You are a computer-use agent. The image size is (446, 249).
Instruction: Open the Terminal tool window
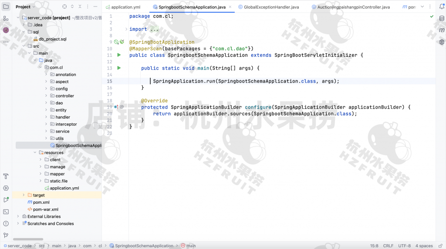(6, 212)
